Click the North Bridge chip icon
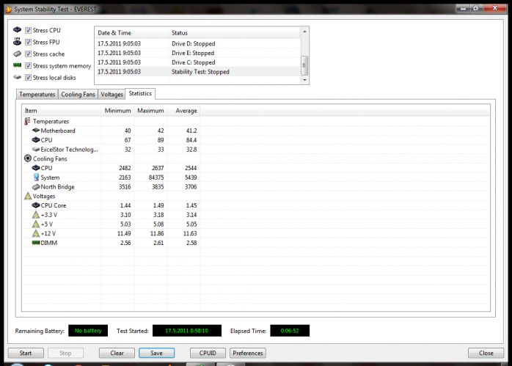The image size is (512, 366). click(x=36, y=187)
